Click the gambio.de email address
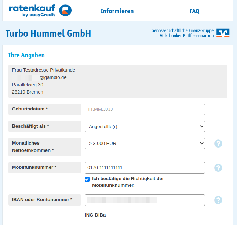 [x=53, y=77]
